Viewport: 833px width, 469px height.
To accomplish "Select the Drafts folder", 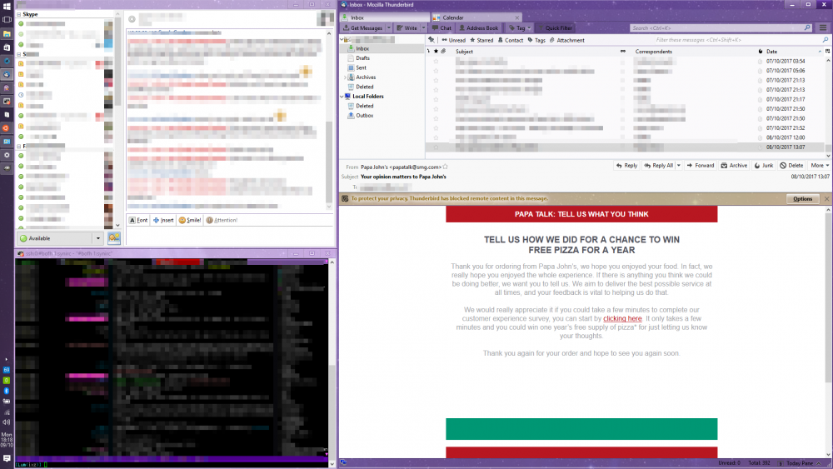I will pos(363,58).
